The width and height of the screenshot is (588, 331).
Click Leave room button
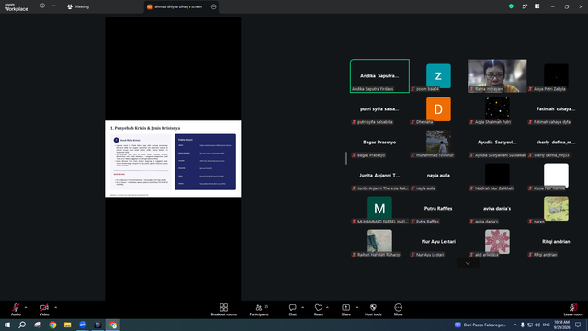573,310
